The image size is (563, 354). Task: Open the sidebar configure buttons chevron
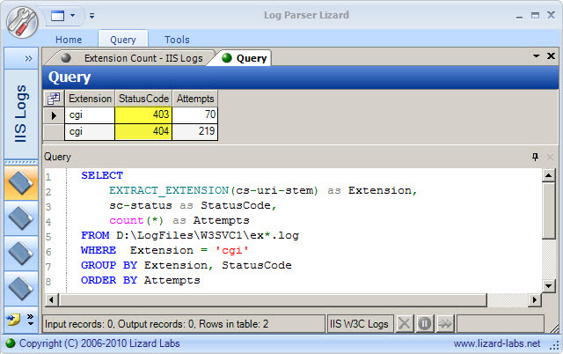[31, 320]
